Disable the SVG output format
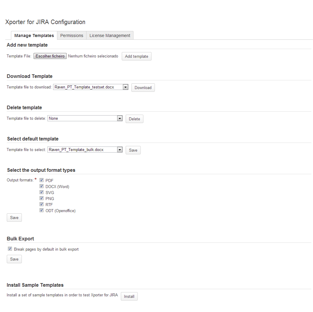 pyautogui.click(x=42, y=192)
